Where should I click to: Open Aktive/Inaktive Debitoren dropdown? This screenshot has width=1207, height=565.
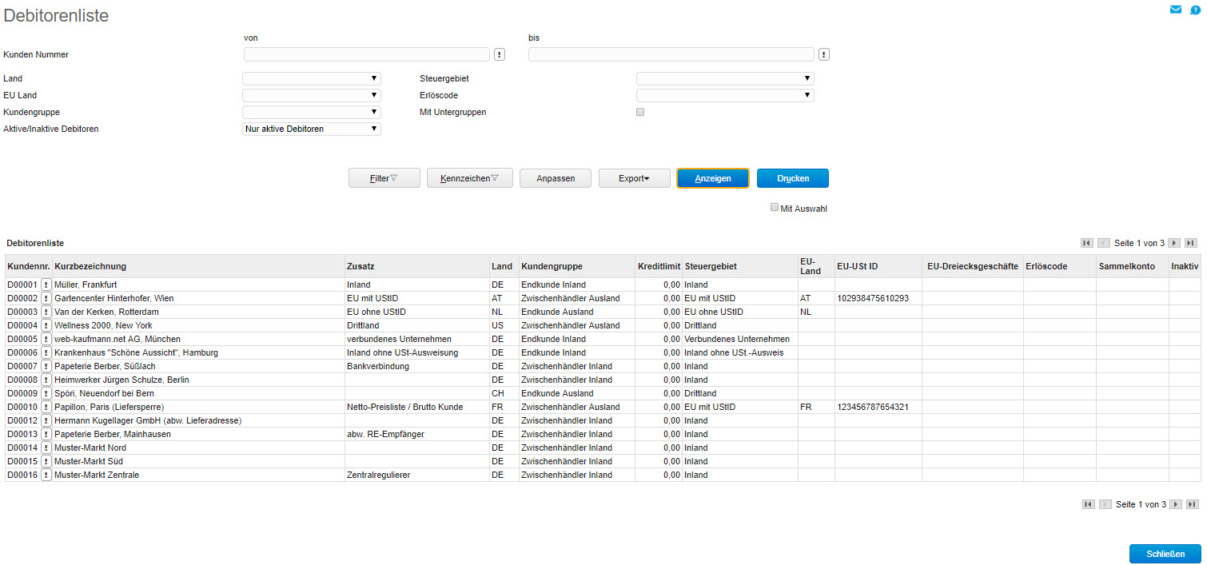tap(312, 129)
